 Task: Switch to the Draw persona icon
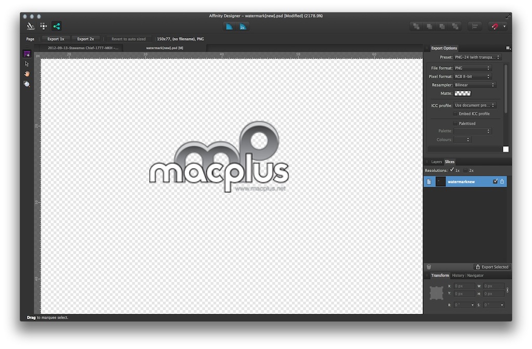31,26
